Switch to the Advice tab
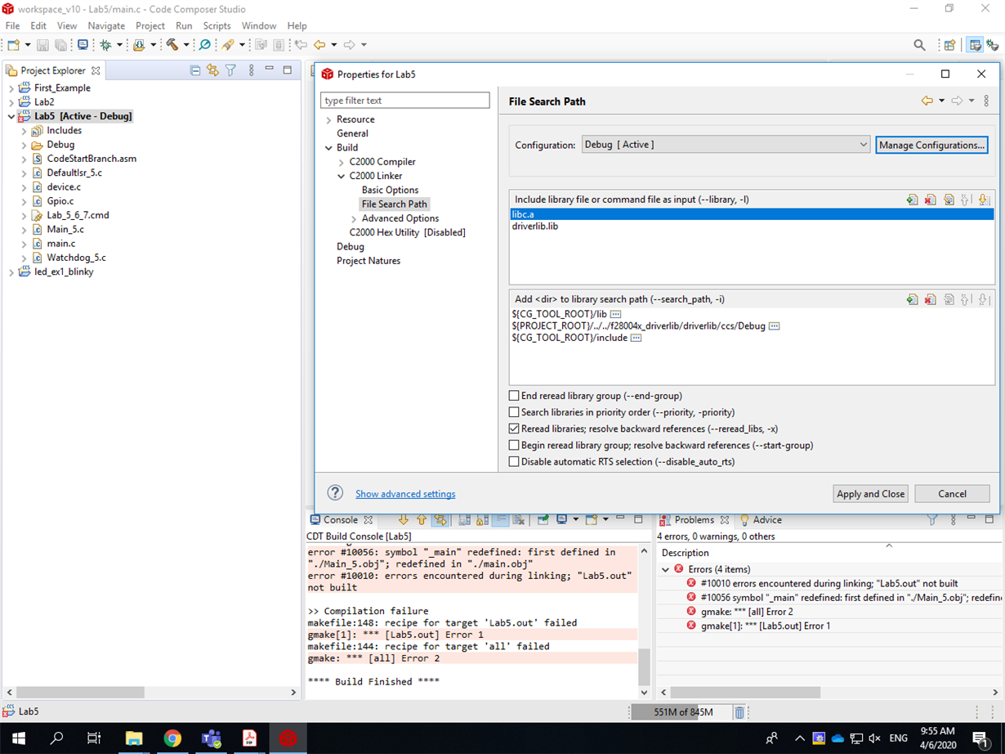This screenshot has width=1005, height=754. (761, 520)
